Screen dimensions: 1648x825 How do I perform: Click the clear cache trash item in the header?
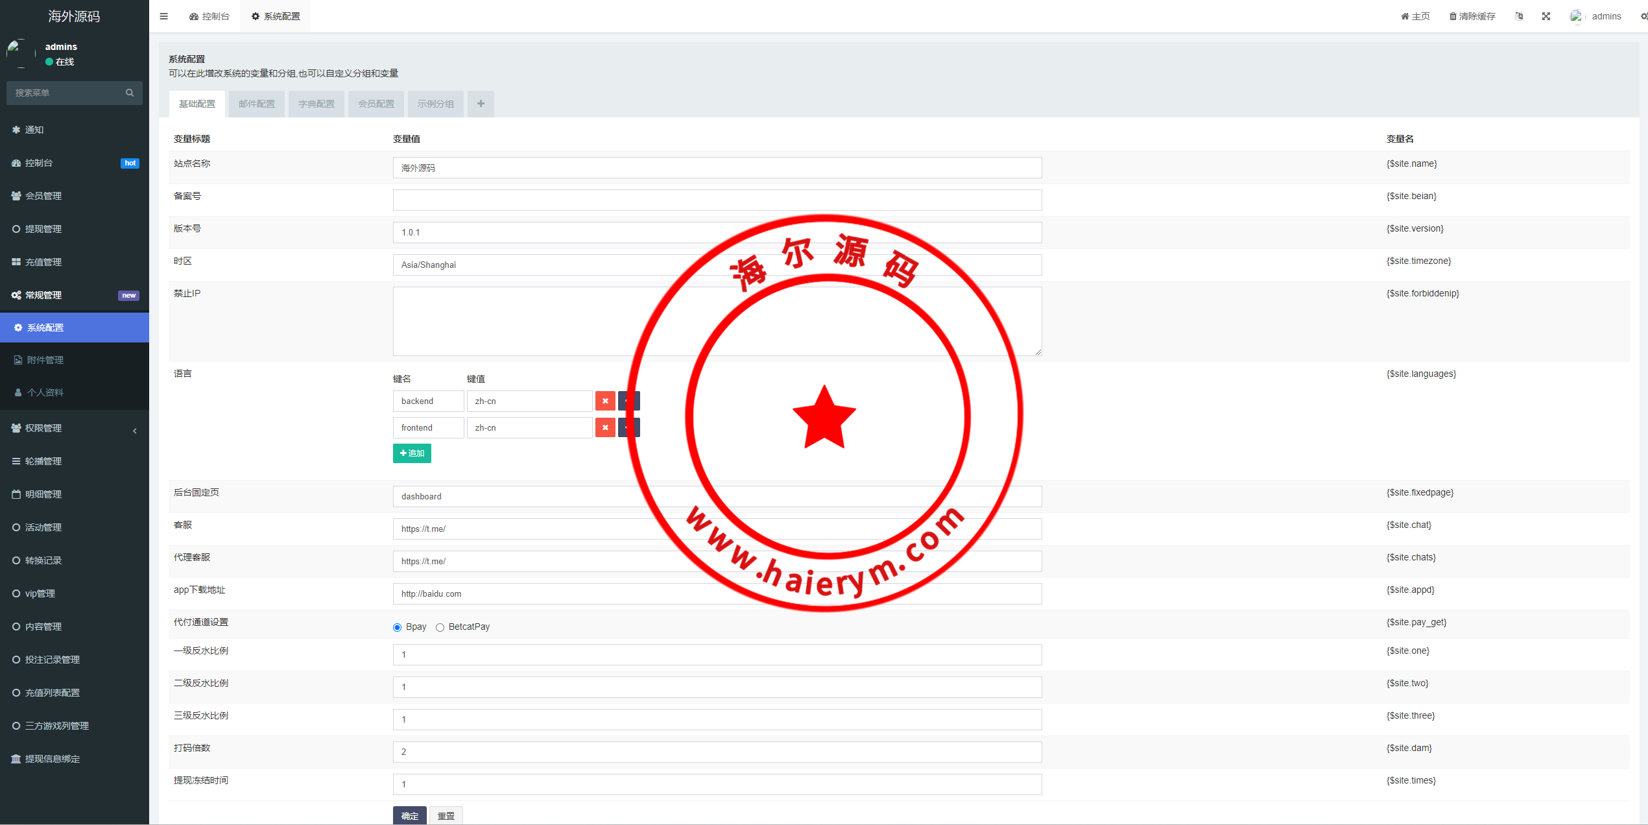coord(1472,16)
